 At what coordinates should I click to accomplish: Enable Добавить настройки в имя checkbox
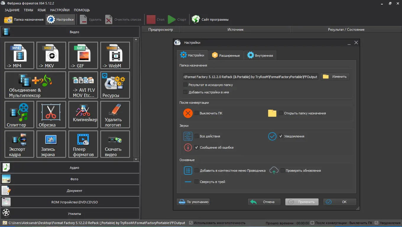pos(185,92)
